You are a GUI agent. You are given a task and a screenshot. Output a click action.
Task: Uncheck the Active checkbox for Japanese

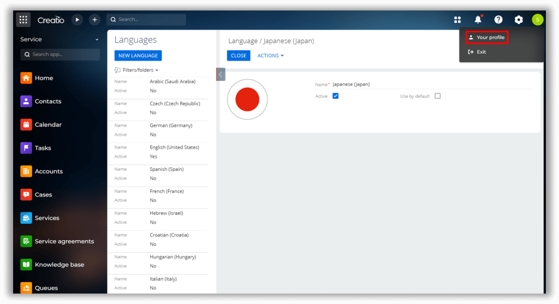click(336, 96)
